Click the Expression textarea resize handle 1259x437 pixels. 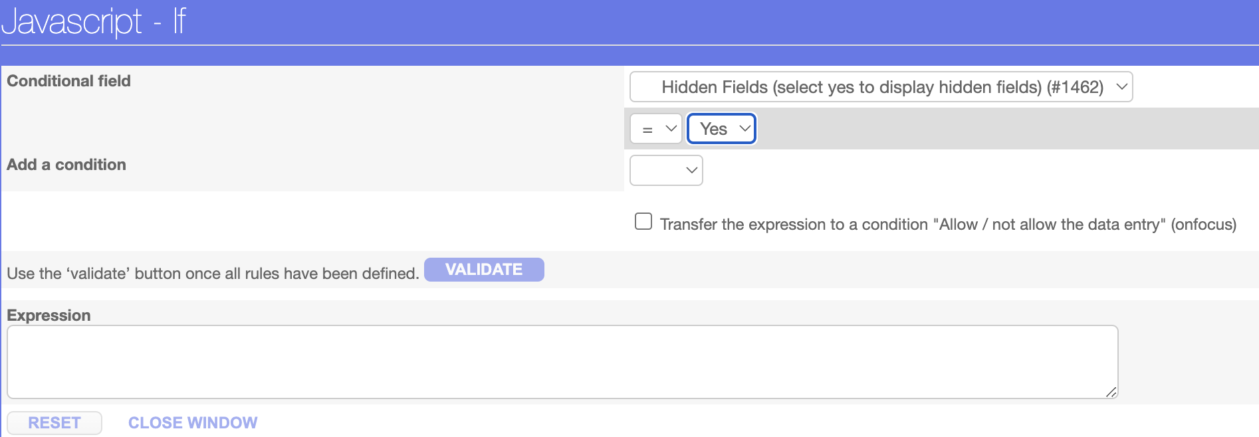[x=1111, y=392]
